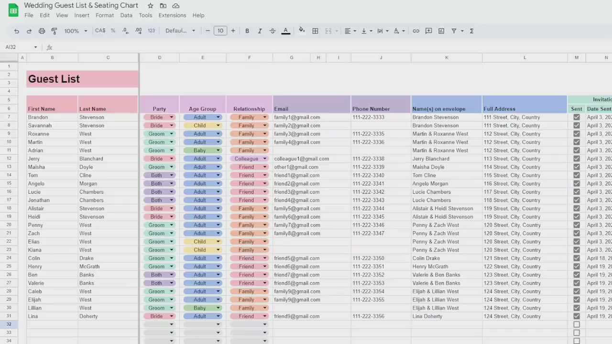The width and height of the screenshot is (612, 344).
Task: Click the undo arrow icon
Action: (x=17, y=31)
